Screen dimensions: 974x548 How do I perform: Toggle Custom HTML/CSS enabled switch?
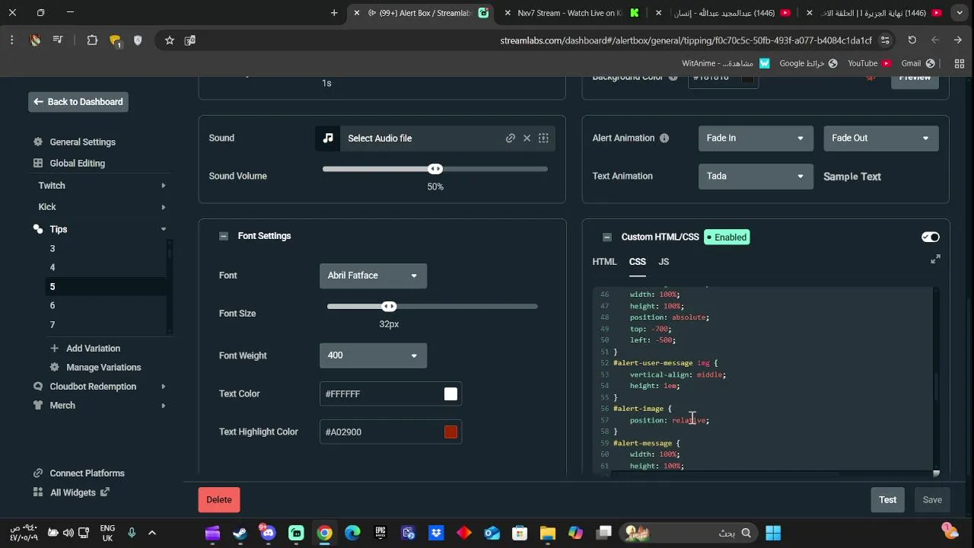930,237
